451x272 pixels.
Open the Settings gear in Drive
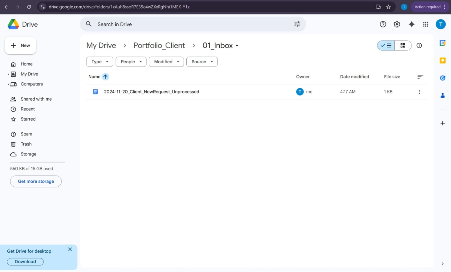pos(397,24)
